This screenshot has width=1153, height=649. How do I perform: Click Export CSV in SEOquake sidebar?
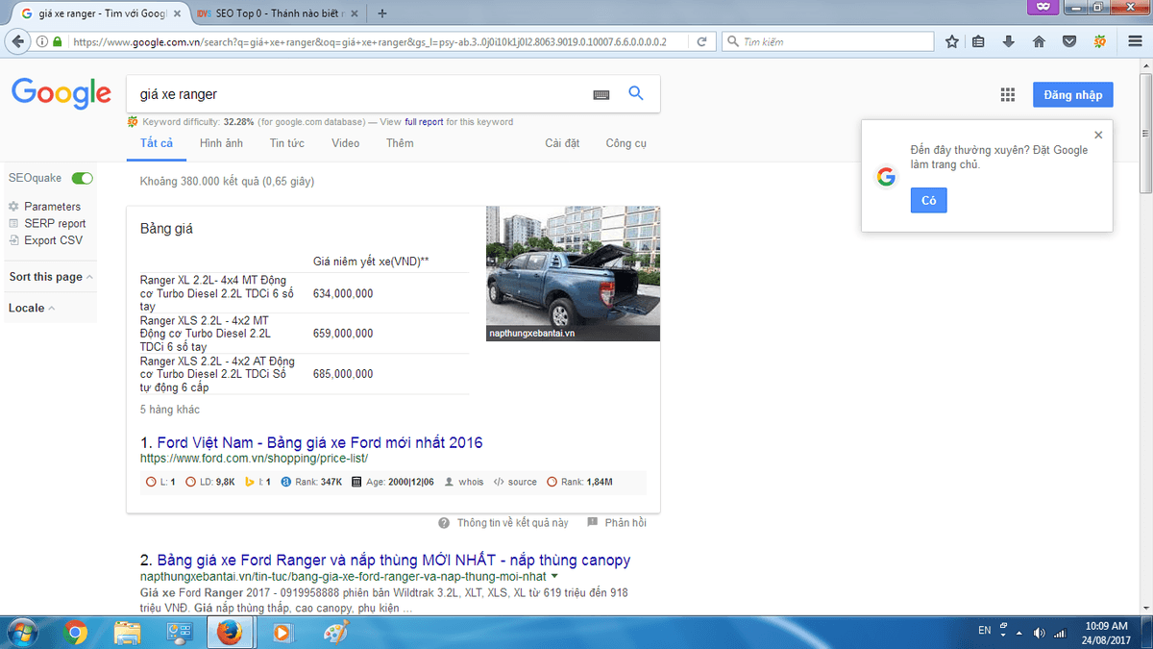(45, 240)
